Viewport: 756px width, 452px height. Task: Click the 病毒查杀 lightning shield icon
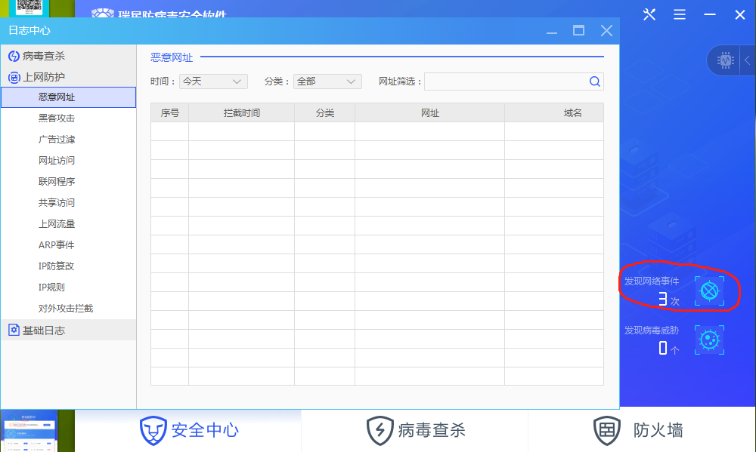(x=380, y=430)
